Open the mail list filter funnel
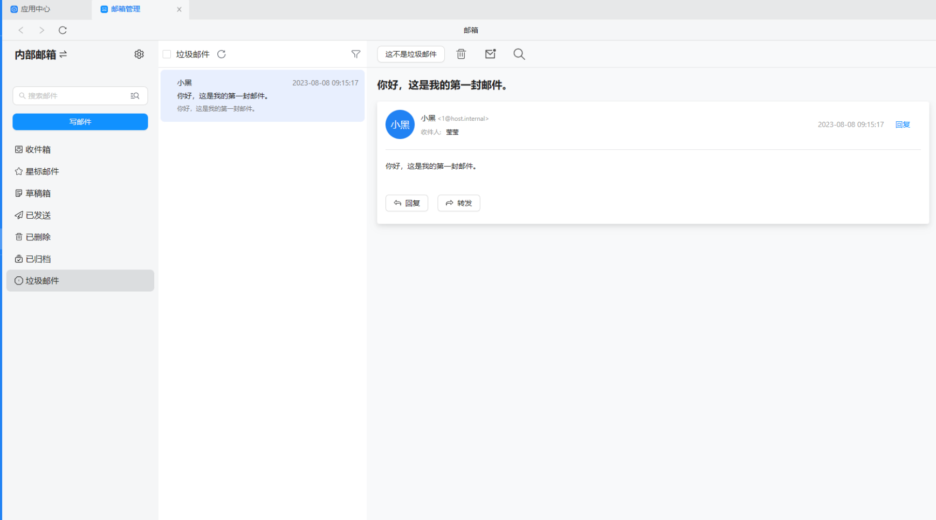The width and height of the screenshot is (936, 520). click(356, 54)
